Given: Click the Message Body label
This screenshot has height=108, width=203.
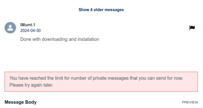Looking at the screenshot, I should [x=21, y=102].
